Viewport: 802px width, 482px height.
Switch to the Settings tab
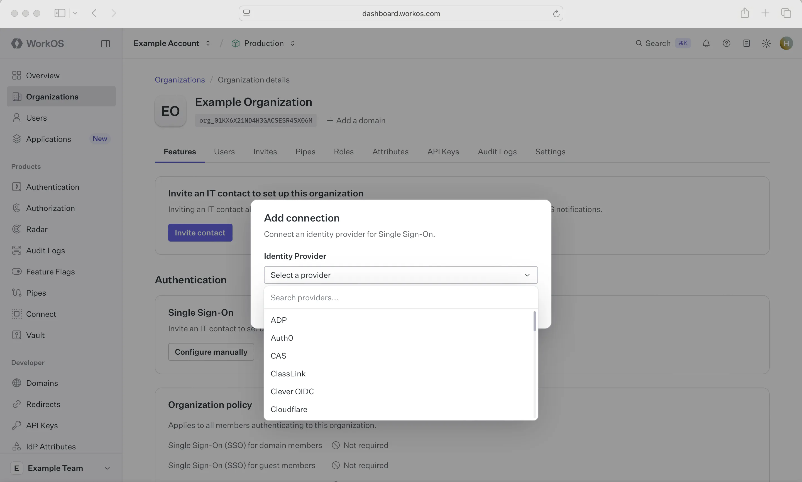550,151
